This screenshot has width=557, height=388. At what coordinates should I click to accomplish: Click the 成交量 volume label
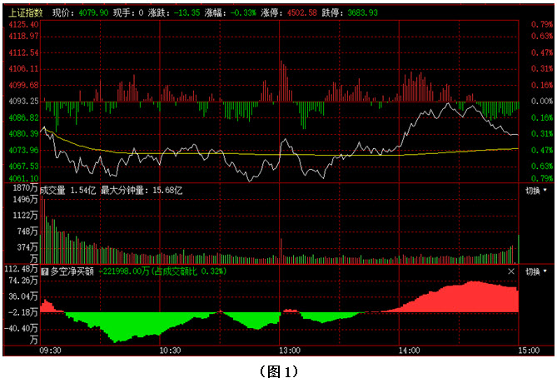point(55,191)
